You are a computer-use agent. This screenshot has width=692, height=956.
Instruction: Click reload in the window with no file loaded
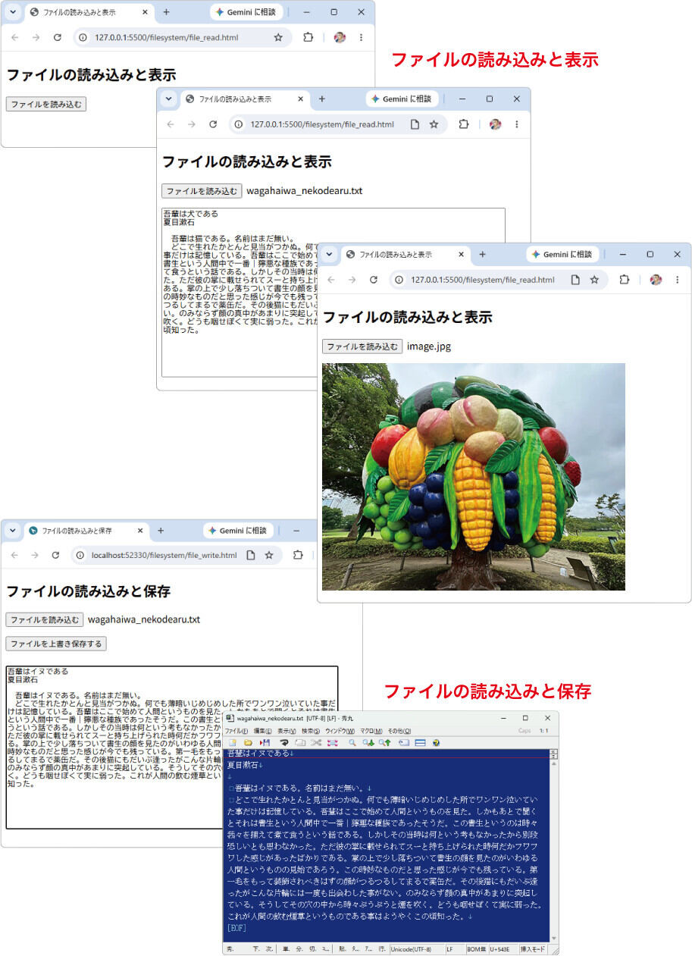point(57,37)
